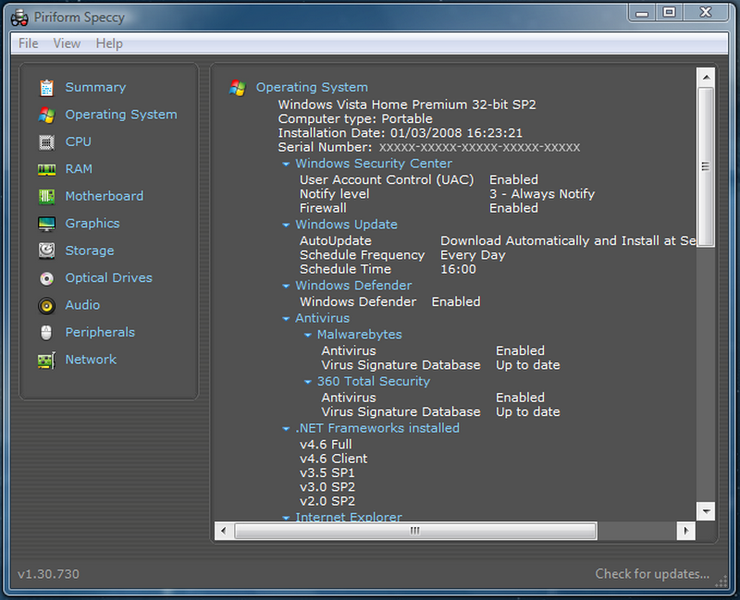This screenshot has height=600, width=740.
Task: Select the v3.0 SP2 entry
Action: click(327, 487)
